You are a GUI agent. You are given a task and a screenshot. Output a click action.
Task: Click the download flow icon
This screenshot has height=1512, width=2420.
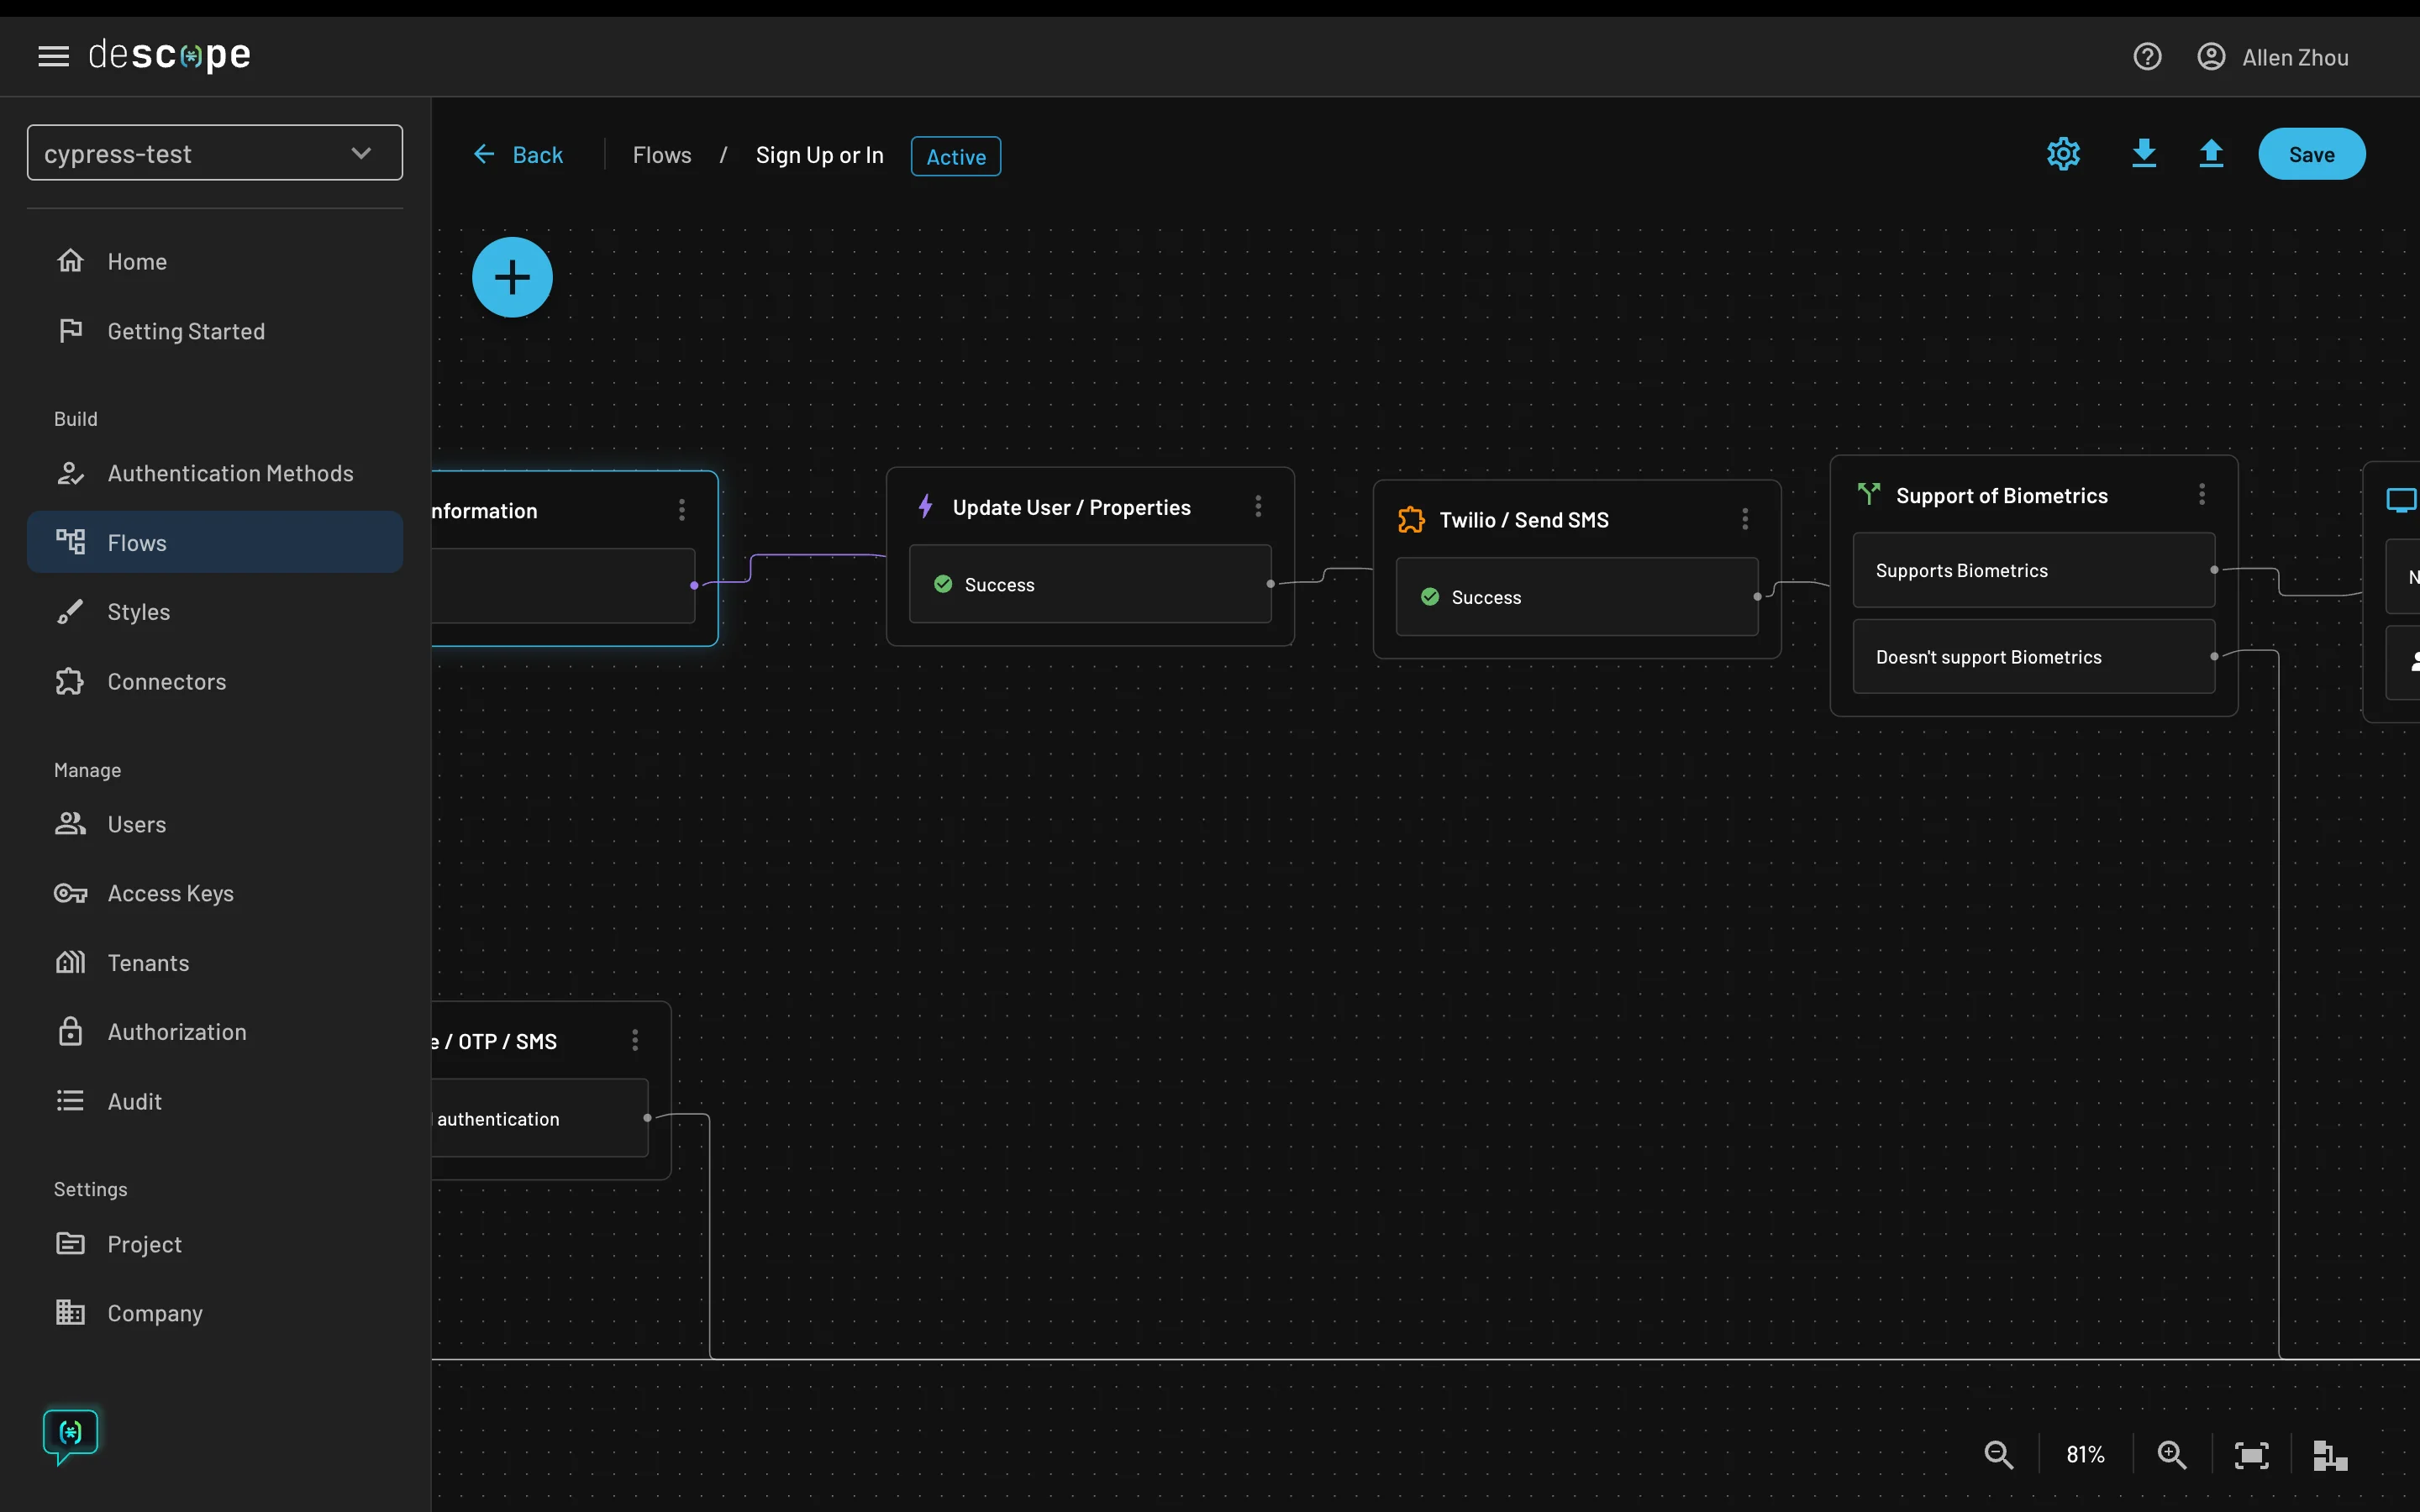[x=2141, y=153]
